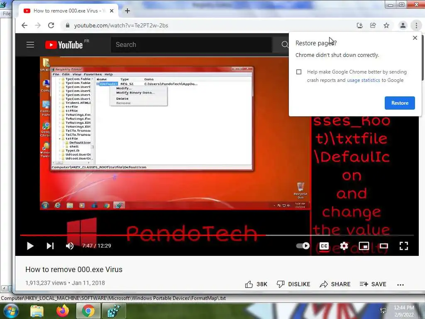Click the SHARE button below video

coord(335,284)
